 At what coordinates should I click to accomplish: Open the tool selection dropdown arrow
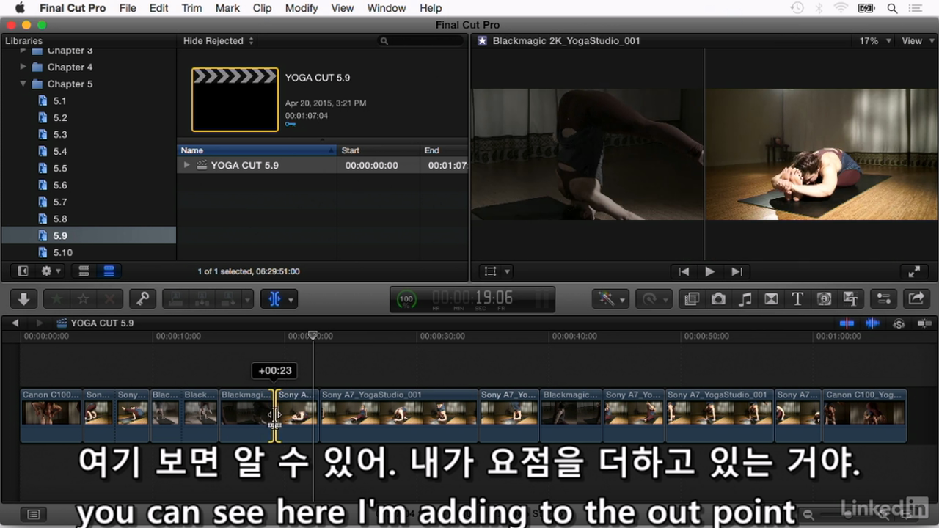pos(291,299)
